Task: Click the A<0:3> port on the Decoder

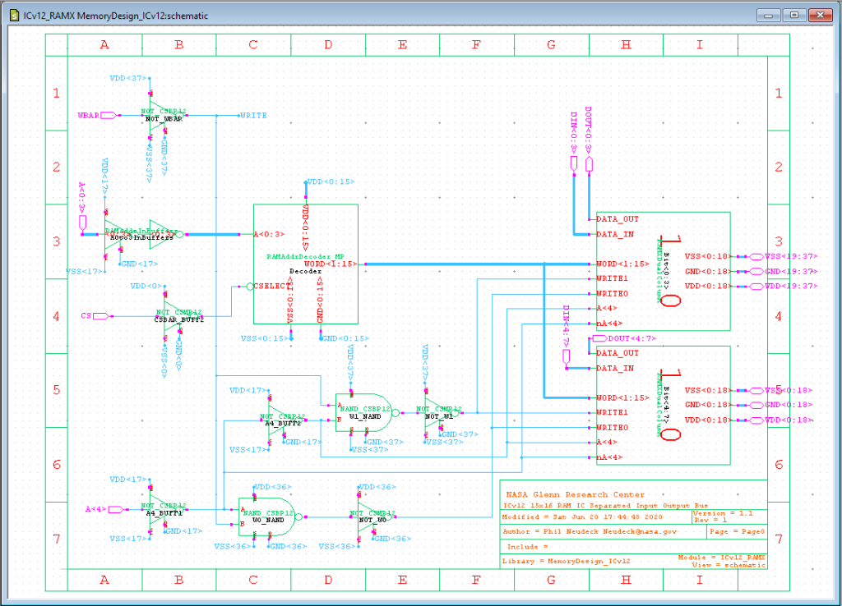Action: pos(269,234)
